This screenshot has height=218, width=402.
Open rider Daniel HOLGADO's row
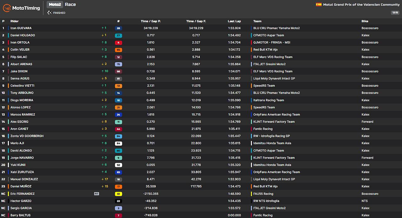coord(23,35)
